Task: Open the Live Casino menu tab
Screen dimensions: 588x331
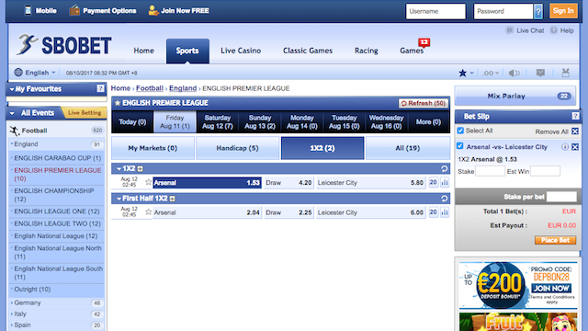Action: [241, 51]
